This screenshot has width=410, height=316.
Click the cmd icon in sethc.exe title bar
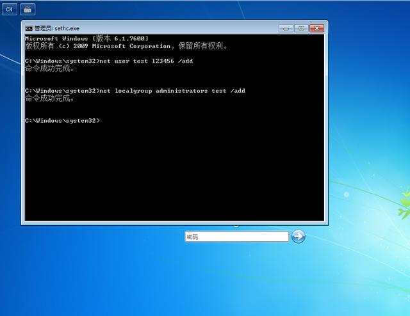coord(29,29)
